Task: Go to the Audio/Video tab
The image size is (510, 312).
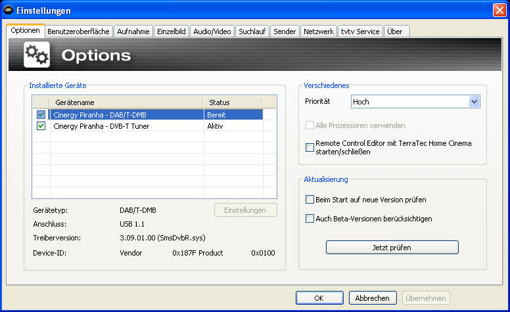Action: (x=212, y=32)
